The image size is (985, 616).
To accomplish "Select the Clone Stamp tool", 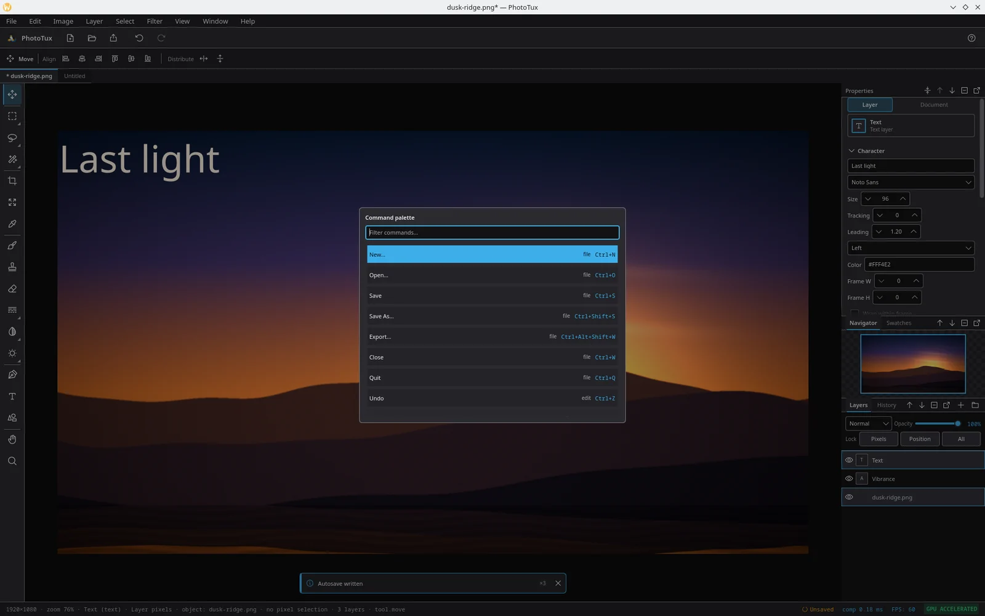I will pos(12,267).
